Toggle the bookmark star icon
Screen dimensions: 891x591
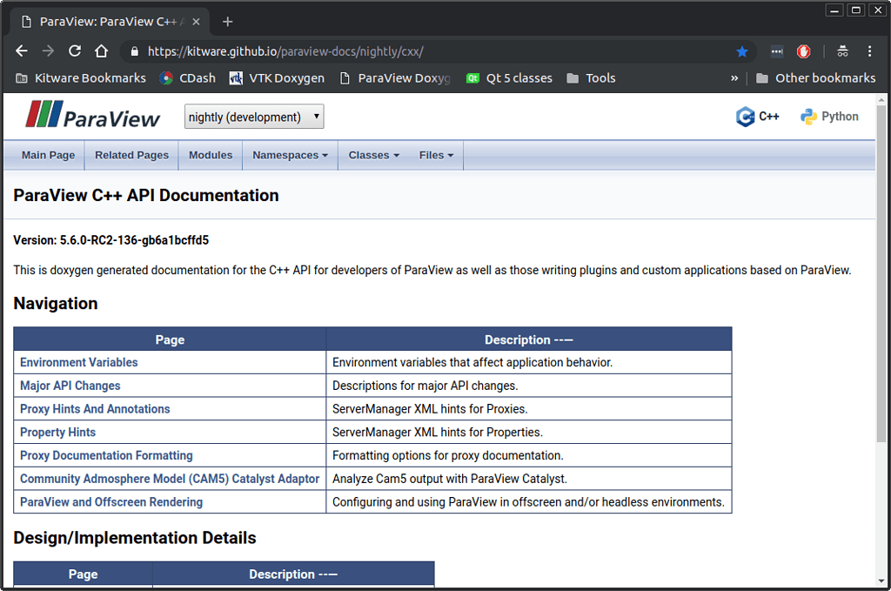(741, 51)
